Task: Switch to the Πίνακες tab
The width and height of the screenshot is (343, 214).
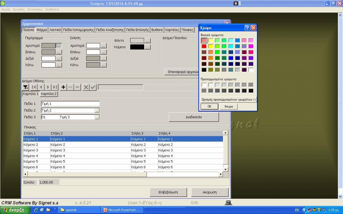Action: (x=188, y=30)
